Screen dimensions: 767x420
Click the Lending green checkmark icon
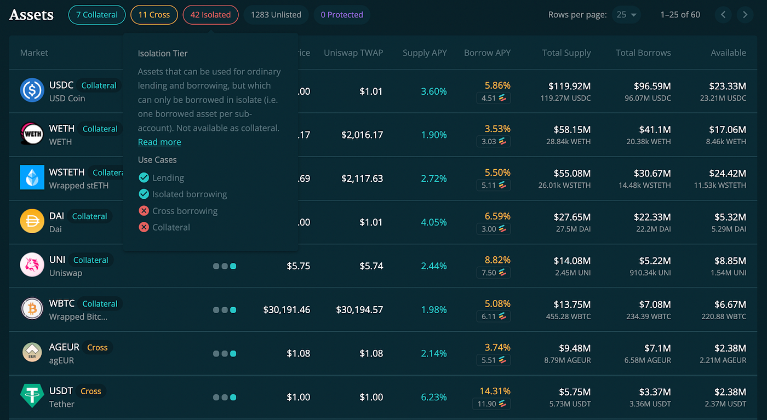(144, 177)
